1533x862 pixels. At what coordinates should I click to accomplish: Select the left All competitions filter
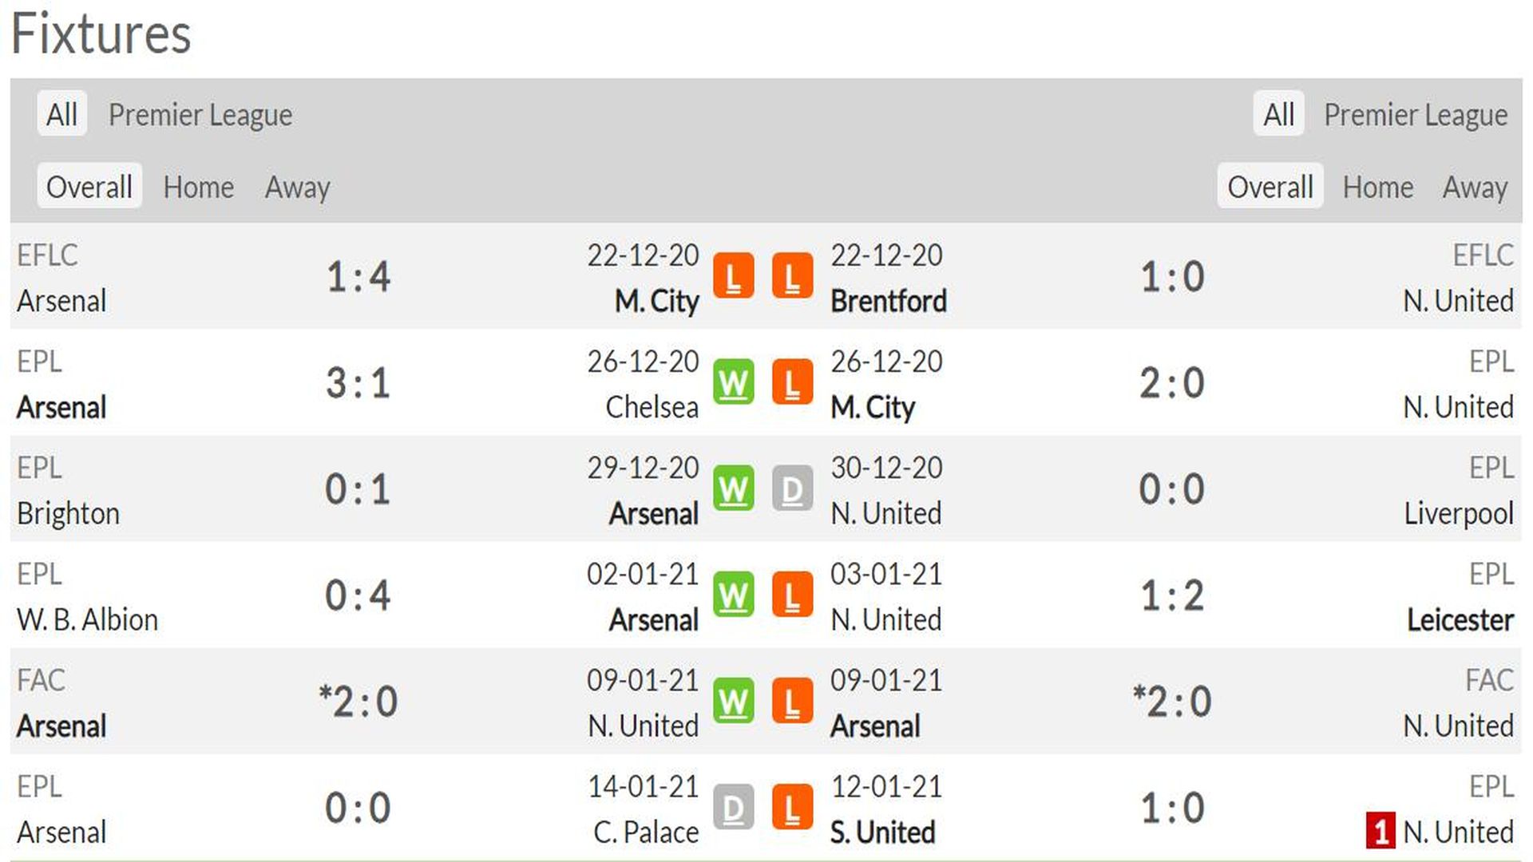(61, 114)
